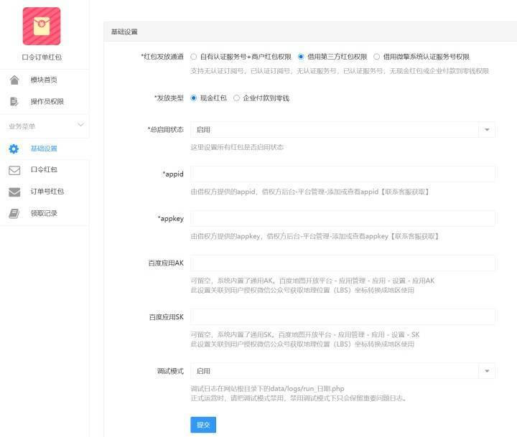Select 借用第三方红包权限 radio option
The height and width of the screenshot is (437, 517).
coord(301,57)
